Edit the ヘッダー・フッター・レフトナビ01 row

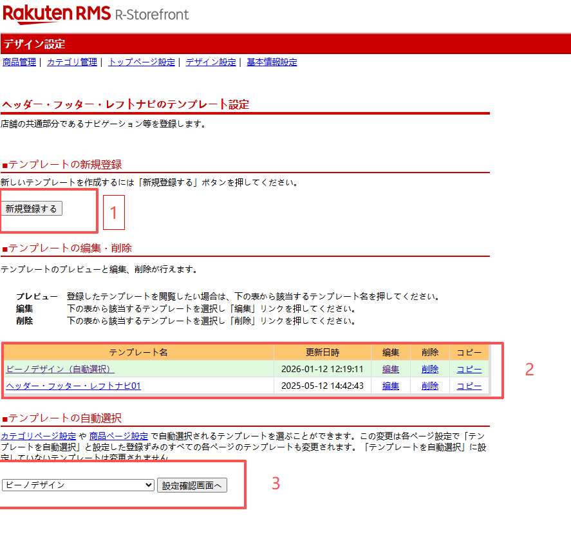point(390,386)
